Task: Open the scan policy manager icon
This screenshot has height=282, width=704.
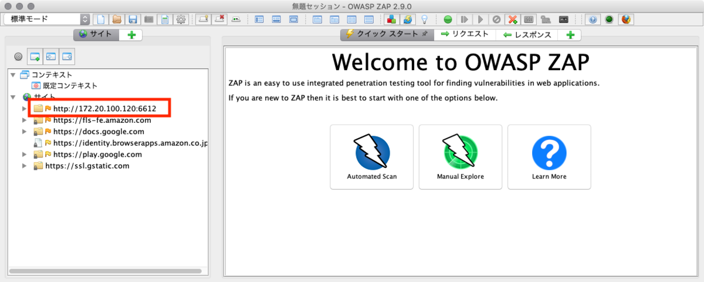Action: tap(529, 19)
